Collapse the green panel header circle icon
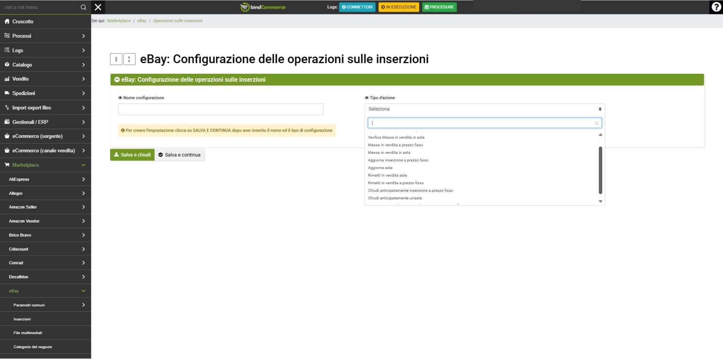This screenshot has width=723, height=359. pos(117,80)
